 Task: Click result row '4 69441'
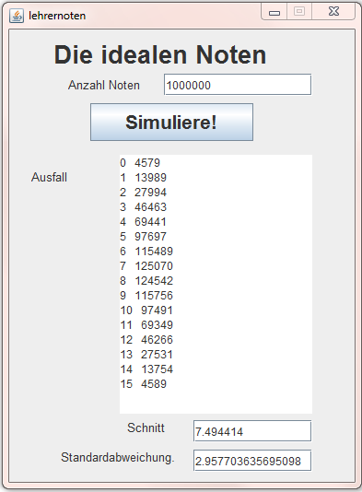pyautogui.click(x=143, y=222)
